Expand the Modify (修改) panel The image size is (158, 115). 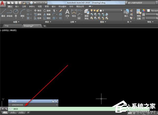click(x=48, y=22)
